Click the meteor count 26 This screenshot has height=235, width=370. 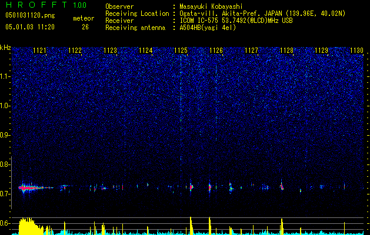pos(85,27)
